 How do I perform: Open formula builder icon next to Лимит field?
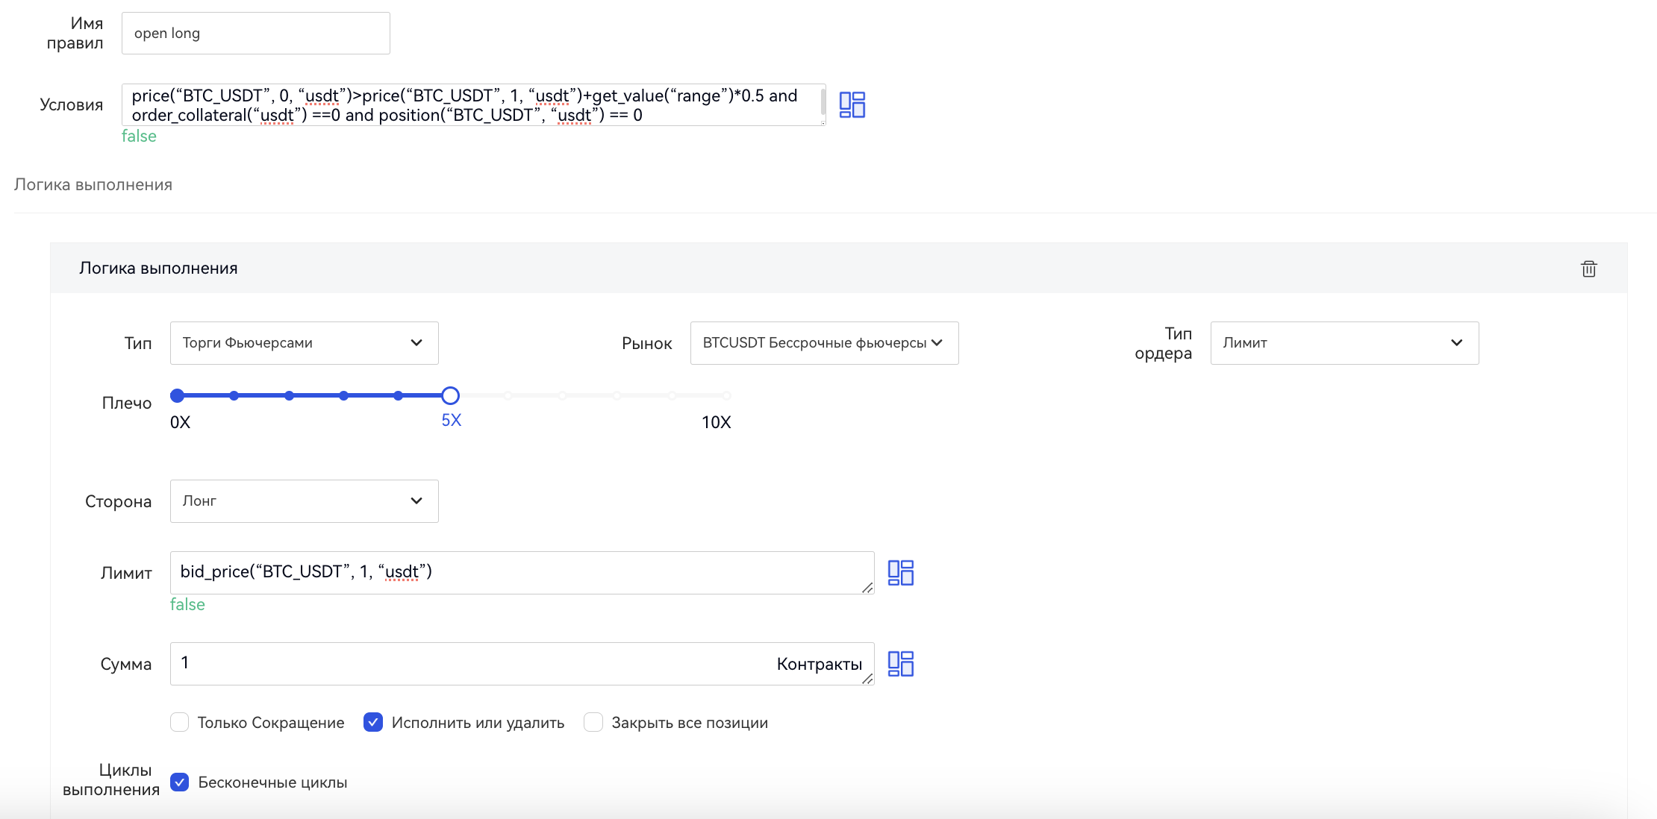(900, 573)
